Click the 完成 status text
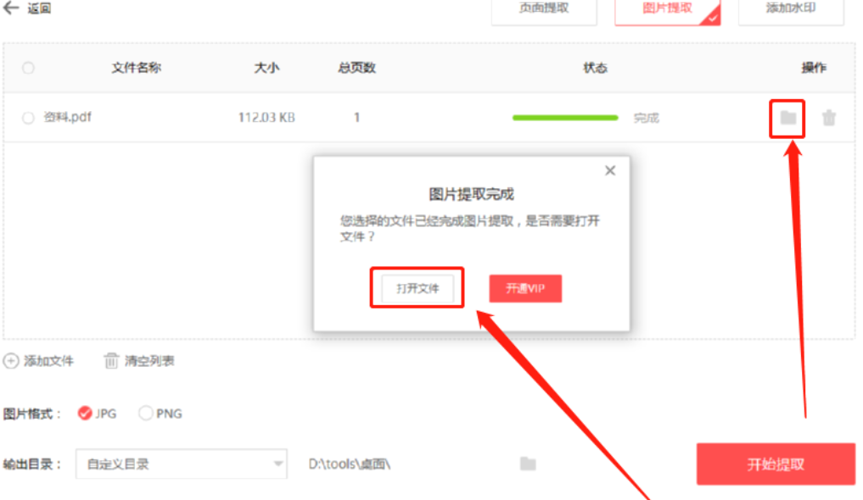 click(x=646, y=118)
